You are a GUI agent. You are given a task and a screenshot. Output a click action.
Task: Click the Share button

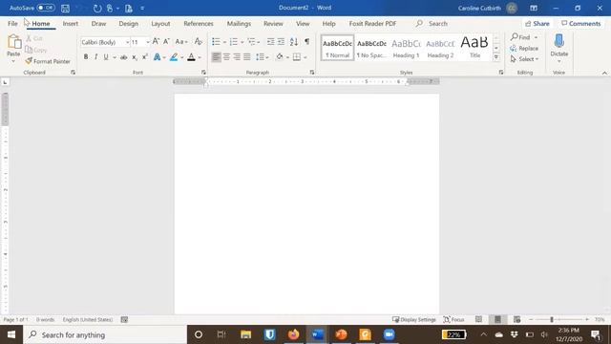pyautogui.click(x=537, y=24)
